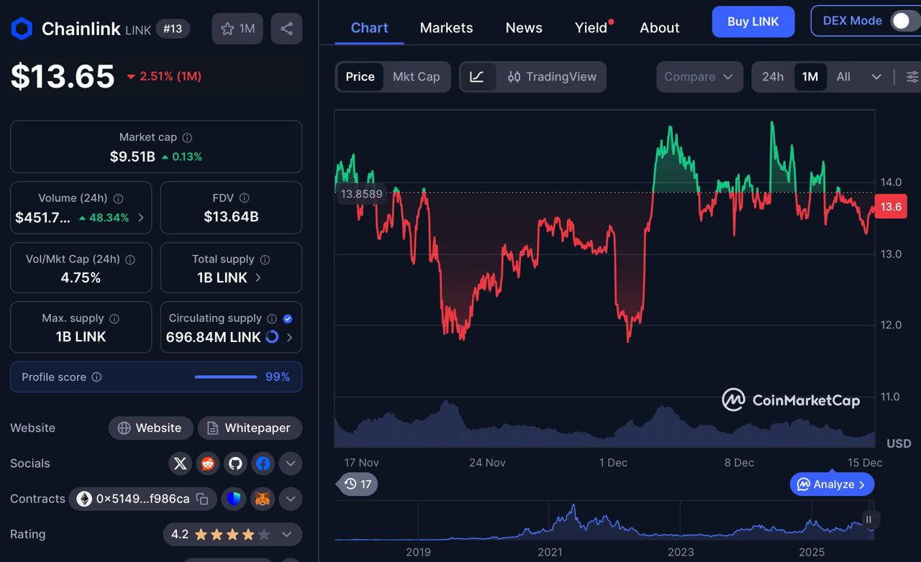Image resolution: width=921 pixels, height=562 pixels.
Task: Open the share options for Chainlink
Action: [x=286, y=29]
